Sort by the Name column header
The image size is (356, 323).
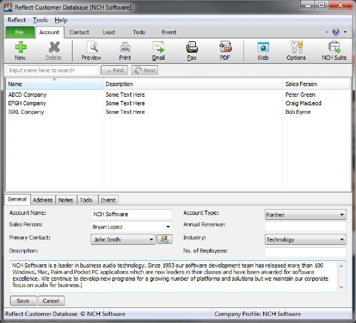(54, 84)
